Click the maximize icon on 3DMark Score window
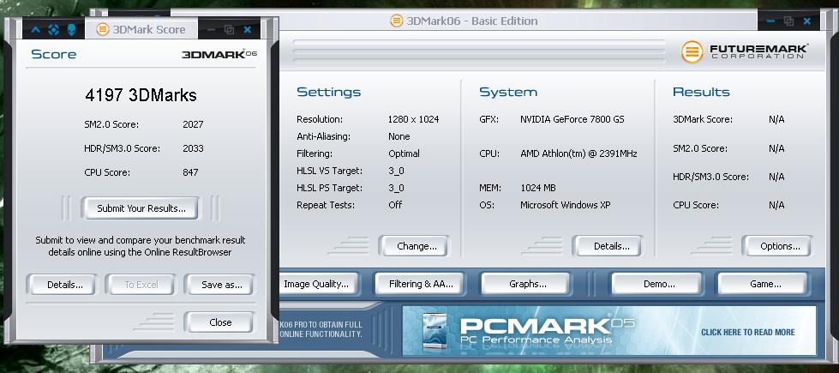This screenshot has width=839, height=373. coord(229,30)
